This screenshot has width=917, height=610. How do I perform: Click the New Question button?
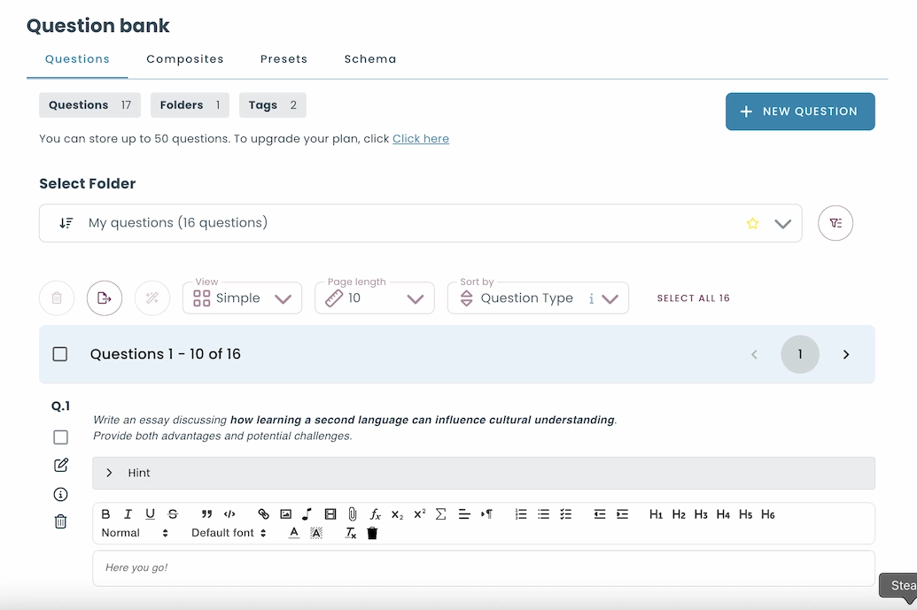[800, 112]
